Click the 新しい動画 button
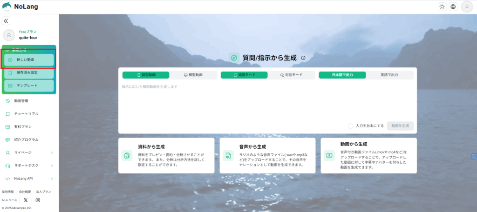This screenshot has width=477, height=212. click(x=29, y=60)
